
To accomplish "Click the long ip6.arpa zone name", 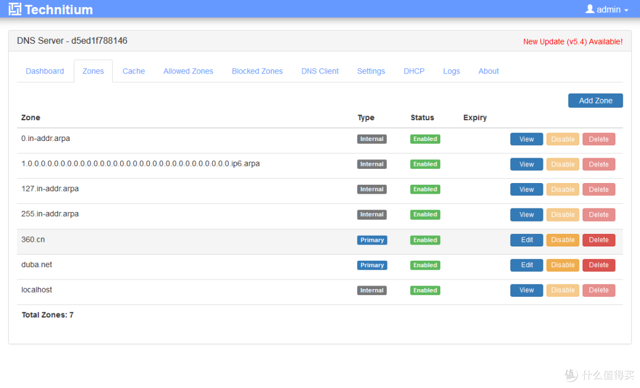I will coord(140,163).
